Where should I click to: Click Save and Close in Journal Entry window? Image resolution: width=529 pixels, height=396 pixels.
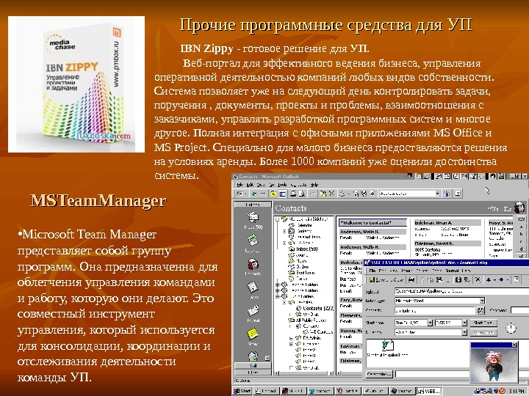pyautogui.click(x=386, y=279)
